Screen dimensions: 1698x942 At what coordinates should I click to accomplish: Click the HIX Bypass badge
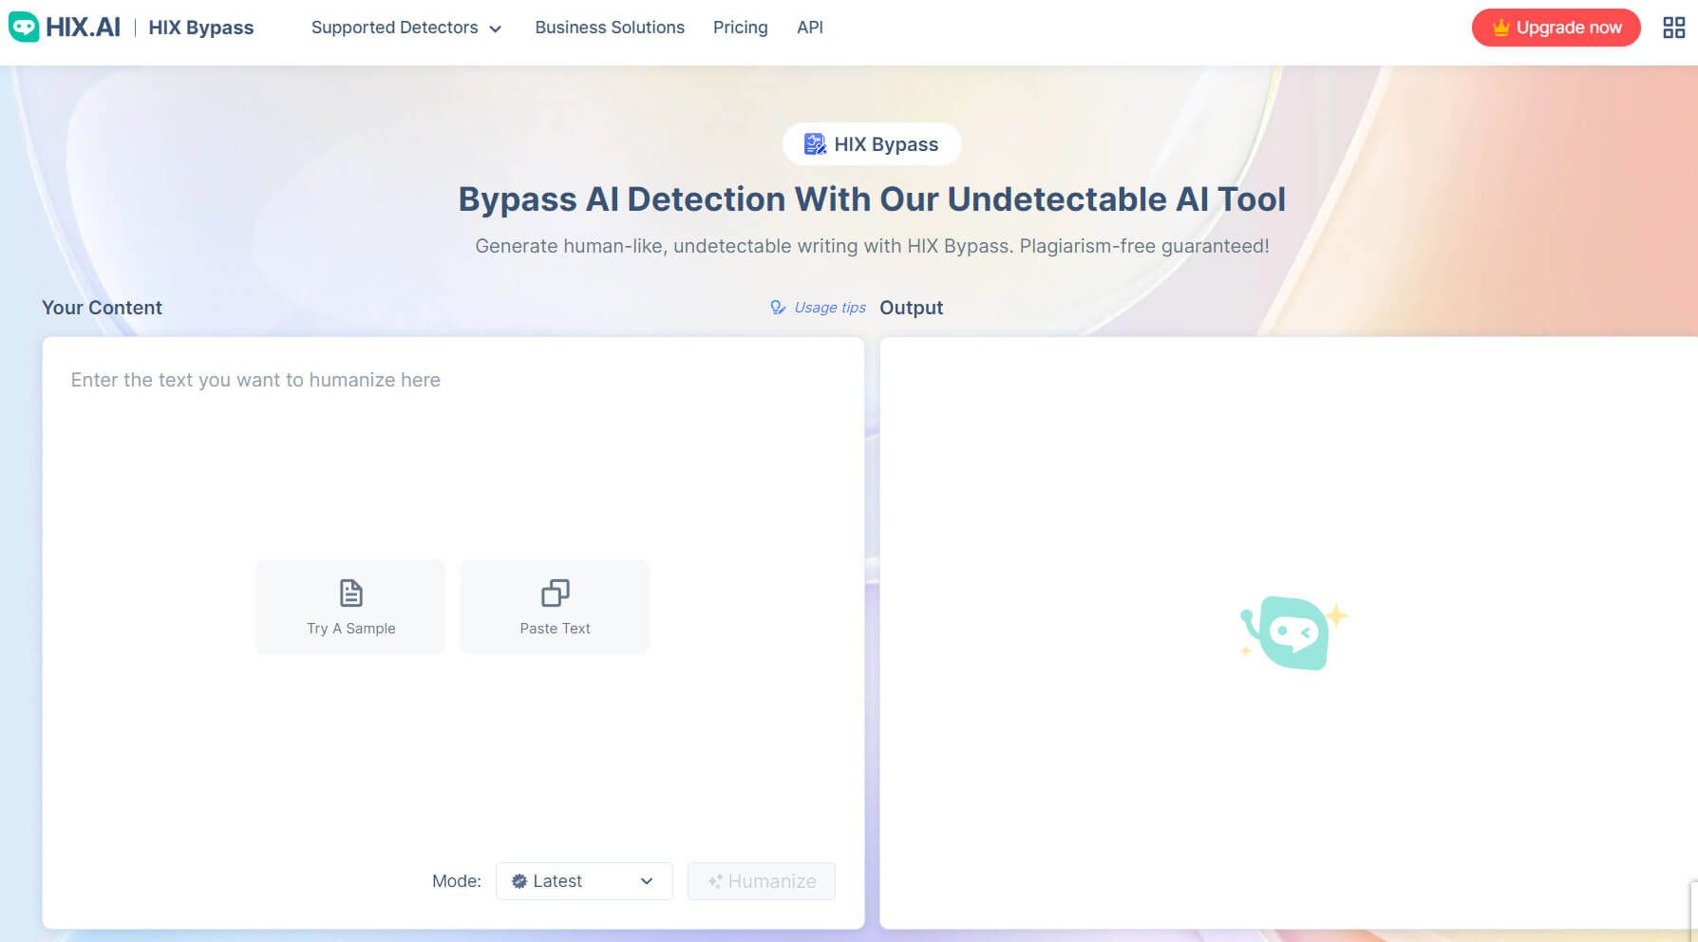(x=872, y=144)
